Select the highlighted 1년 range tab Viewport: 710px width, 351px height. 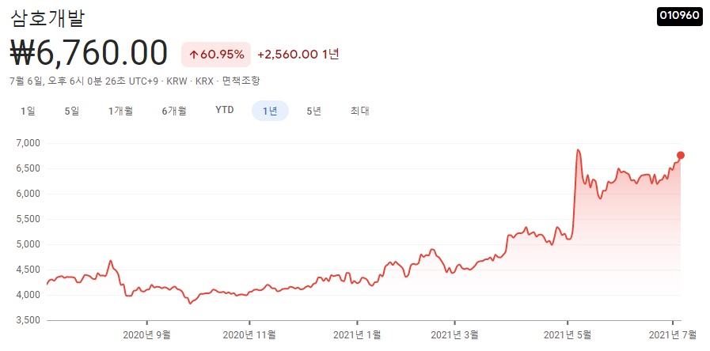pos(270,111)
